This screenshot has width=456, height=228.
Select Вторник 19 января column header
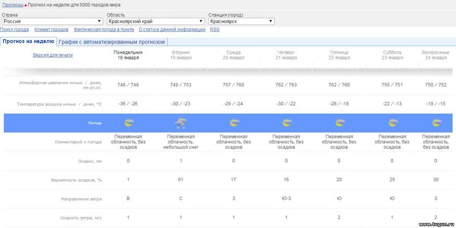tap(181, 55)
